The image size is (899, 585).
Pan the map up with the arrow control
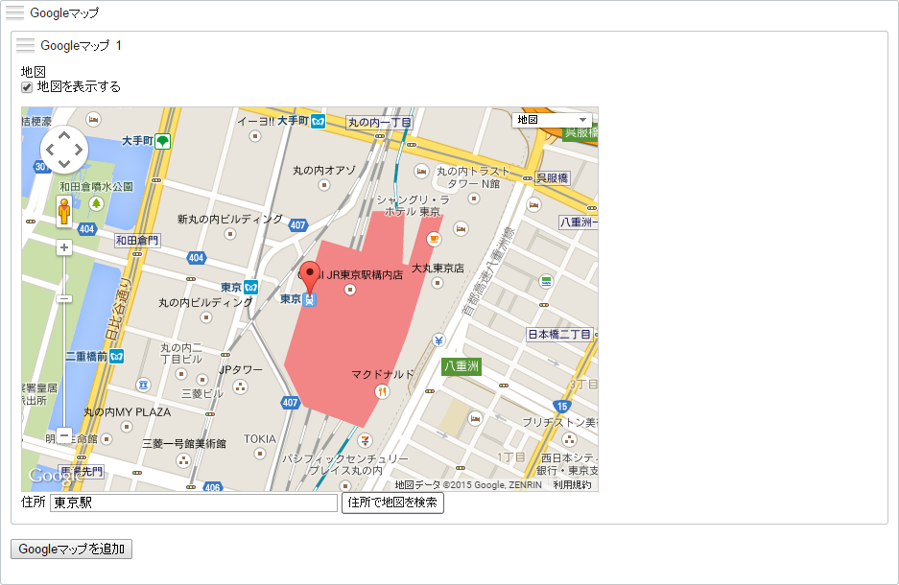click(x=64, y=136)
